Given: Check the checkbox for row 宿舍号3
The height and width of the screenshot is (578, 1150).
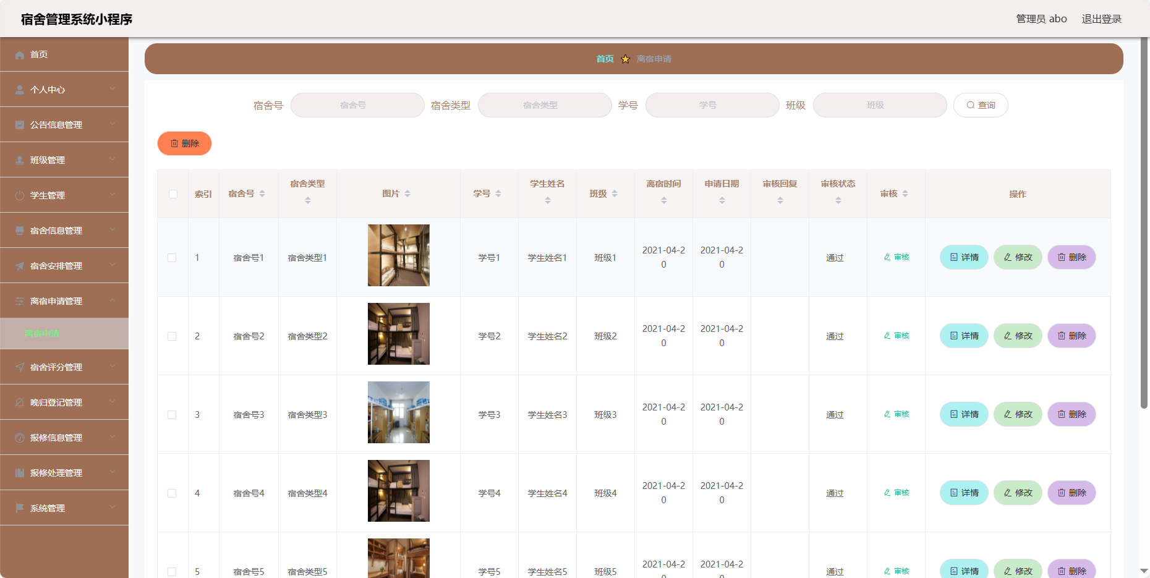Looking at the screenshot, I should 172,415.
